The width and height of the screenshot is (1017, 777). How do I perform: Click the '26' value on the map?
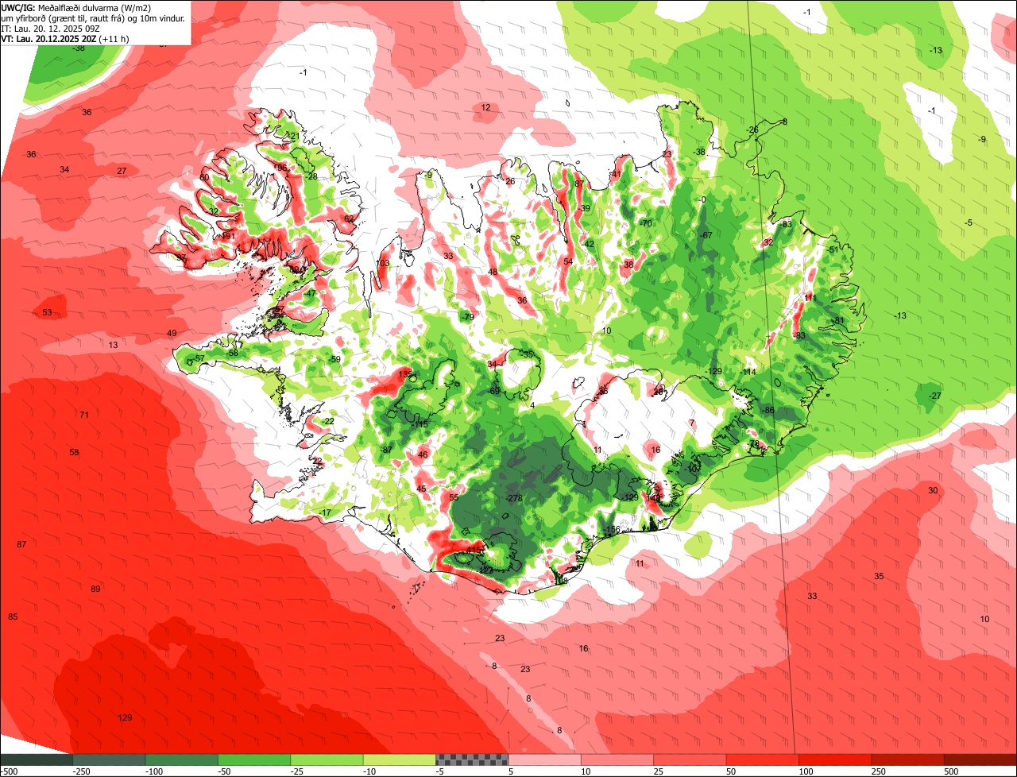point(510,182)
